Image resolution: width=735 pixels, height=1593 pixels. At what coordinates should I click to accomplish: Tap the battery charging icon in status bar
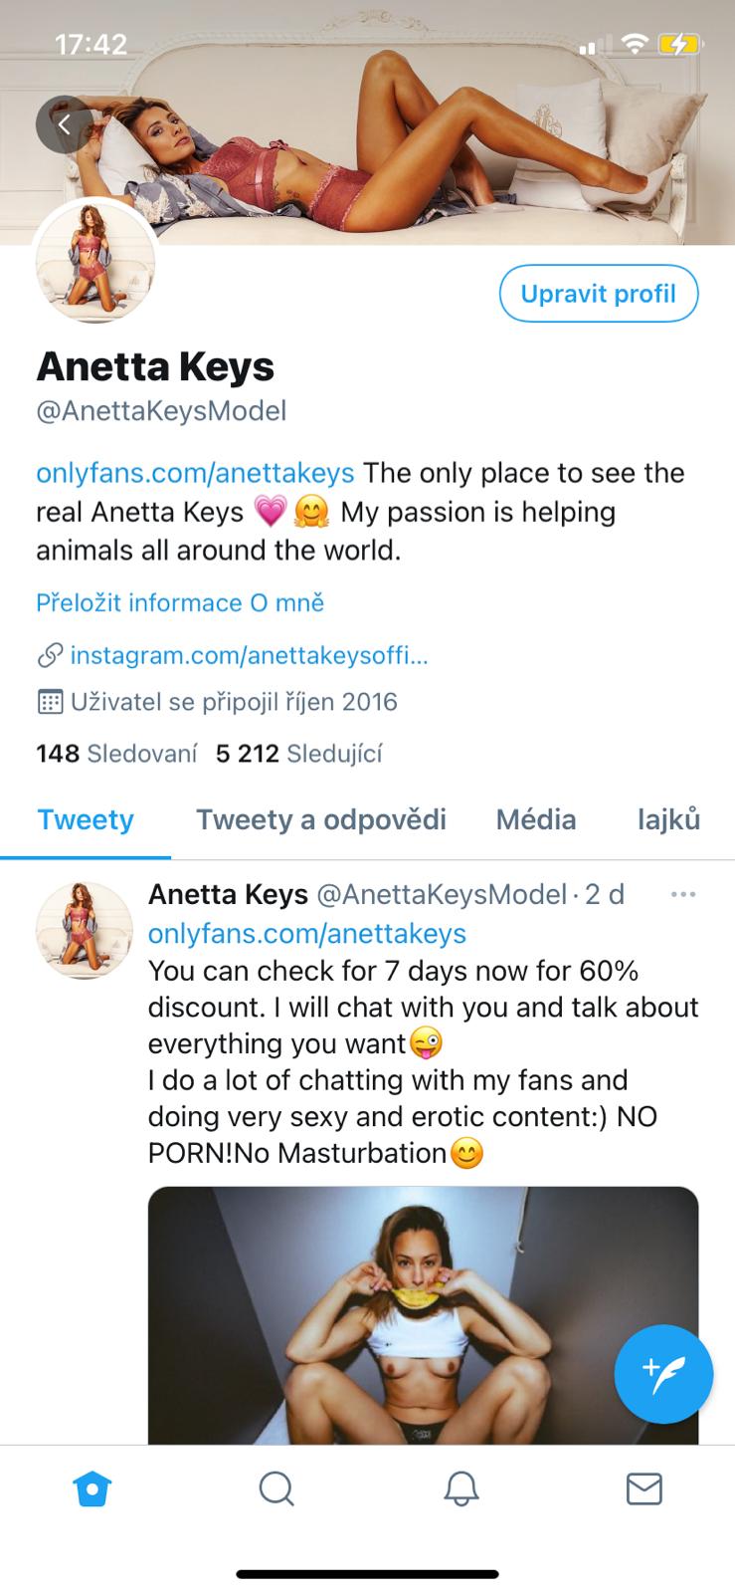[680, 45]
